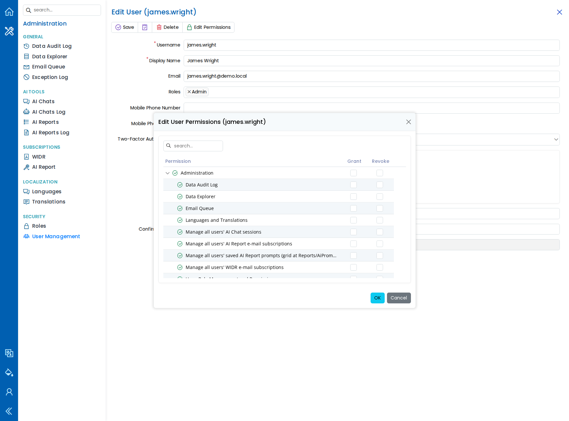Open the translation icon in left rail
569x421 pixels.
pyautogui.click(x=9, y=353)
